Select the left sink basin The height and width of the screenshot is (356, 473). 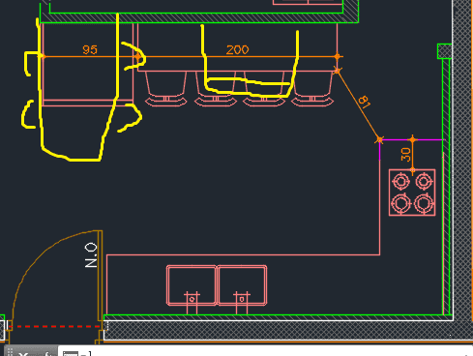click(192, 285)
